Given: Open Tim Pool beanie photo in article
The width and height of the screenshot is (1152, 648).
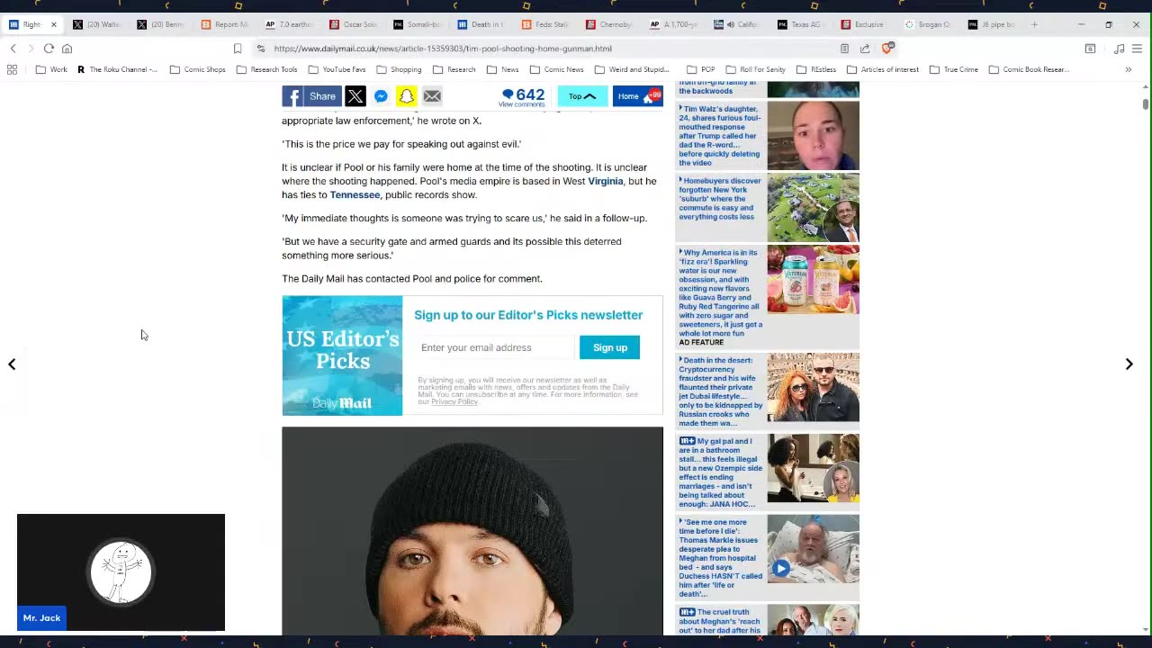Looking at the screenshot, I should click(x=472, y=531).
